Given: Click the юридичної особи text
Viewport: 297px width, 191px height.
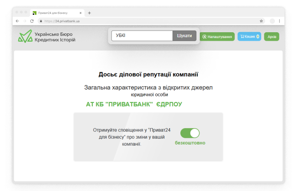Looking at the screenshot, I should 149,95.
